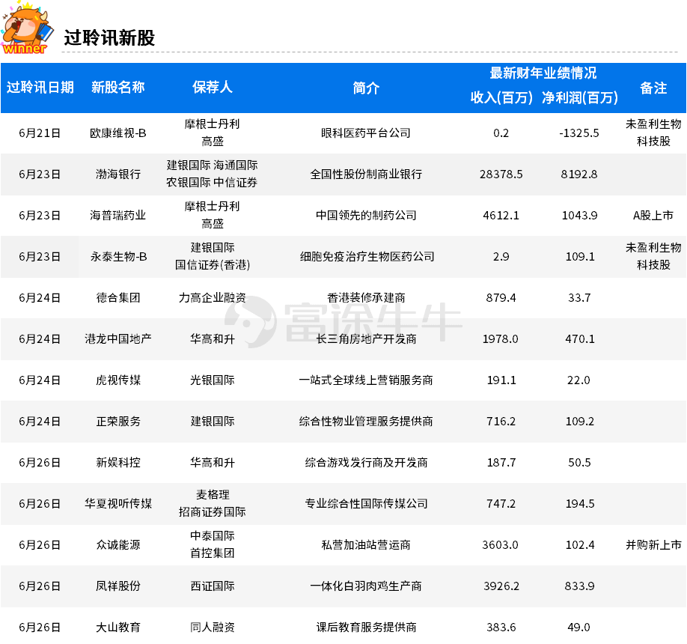Select the 凤祥股份 stock name
This screenshot has width=687, height=644.
point(117,586)
